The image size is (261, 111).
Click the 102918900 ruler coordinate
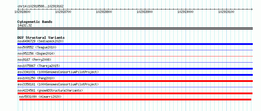point(145,12)
